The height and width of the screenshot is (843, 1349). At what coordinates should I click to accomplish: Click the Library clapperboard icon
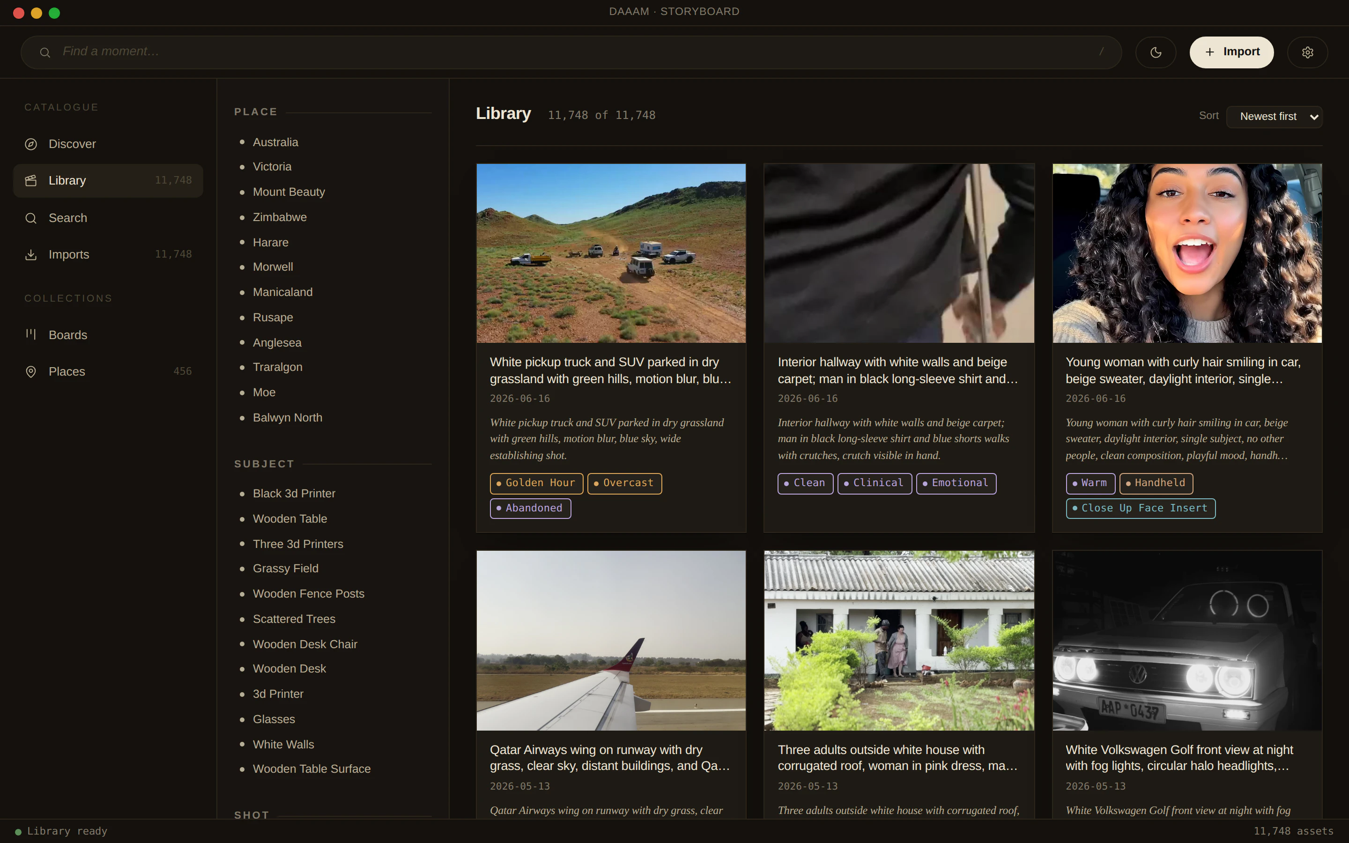click(30, 181)
